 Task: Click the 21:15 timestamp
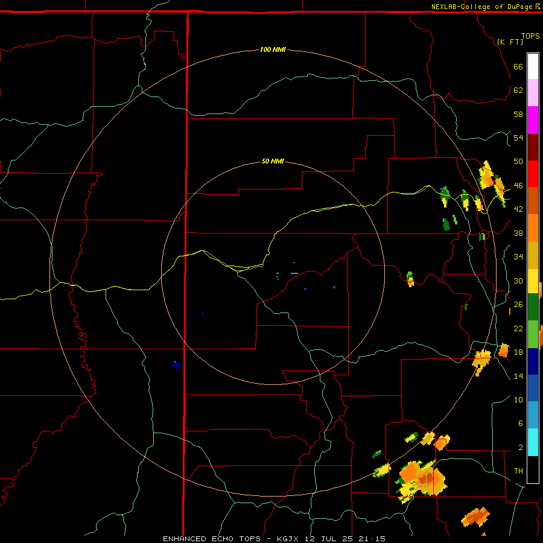373,539
